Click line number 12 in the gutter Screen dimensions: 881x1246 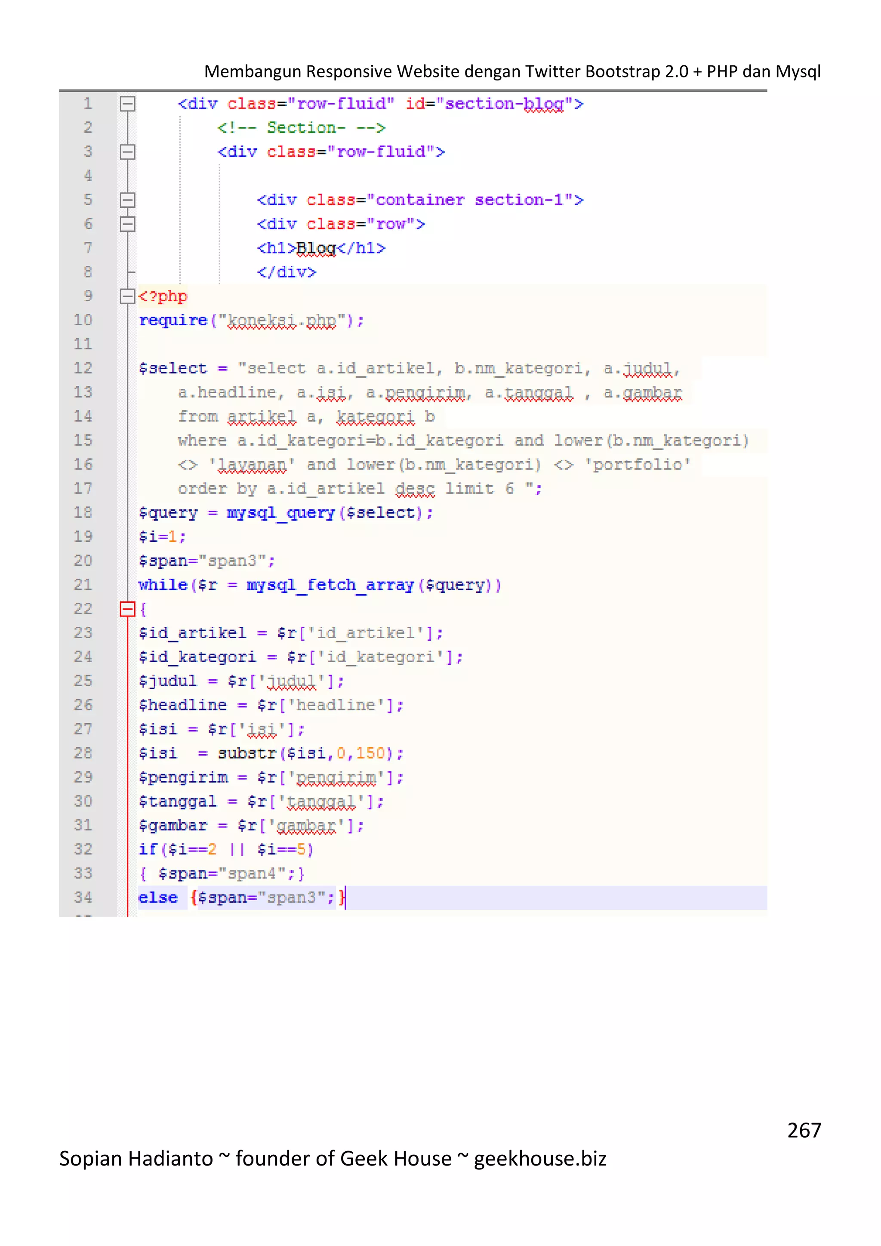(83, 368)
